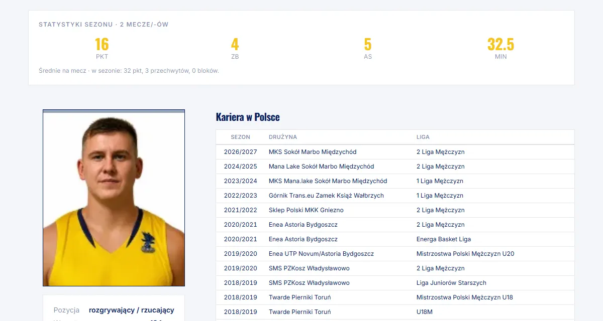Click the Mistrzostwa Polski Mężczyzn U20 league cell
Image resolution: width=603 pixels, height=321 pixels.
(x=465, y=254)
